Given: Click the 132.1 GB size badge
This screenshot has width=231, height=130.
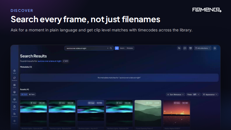Looking at the screenshot, I should (x=185, y=103).
